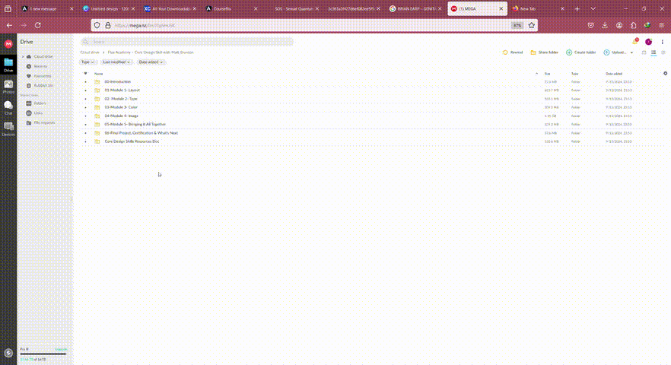Switch to the list view layout
Viewport: 671px width, 365px height.
(654, 52)
